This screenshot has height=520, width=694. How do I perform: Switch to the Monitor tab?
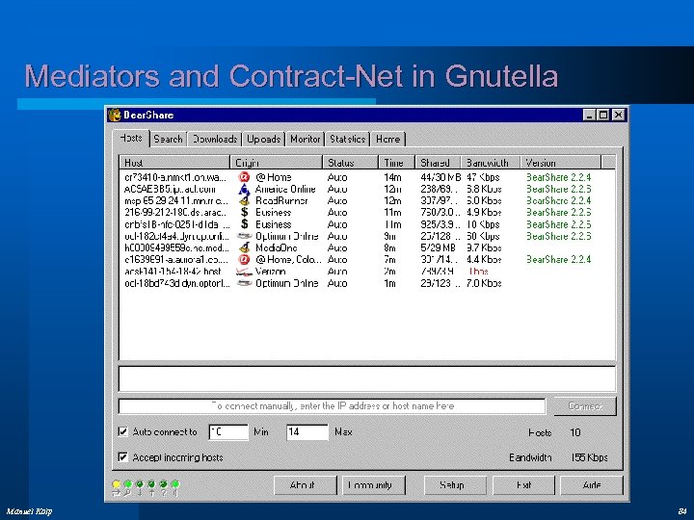tap(306, 140)
